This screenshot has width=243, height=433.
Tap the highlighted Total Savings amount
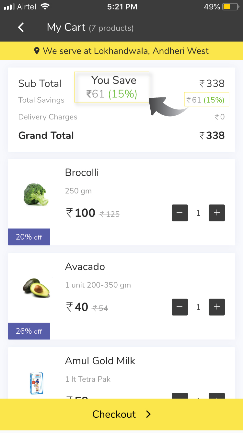(207, 100)
